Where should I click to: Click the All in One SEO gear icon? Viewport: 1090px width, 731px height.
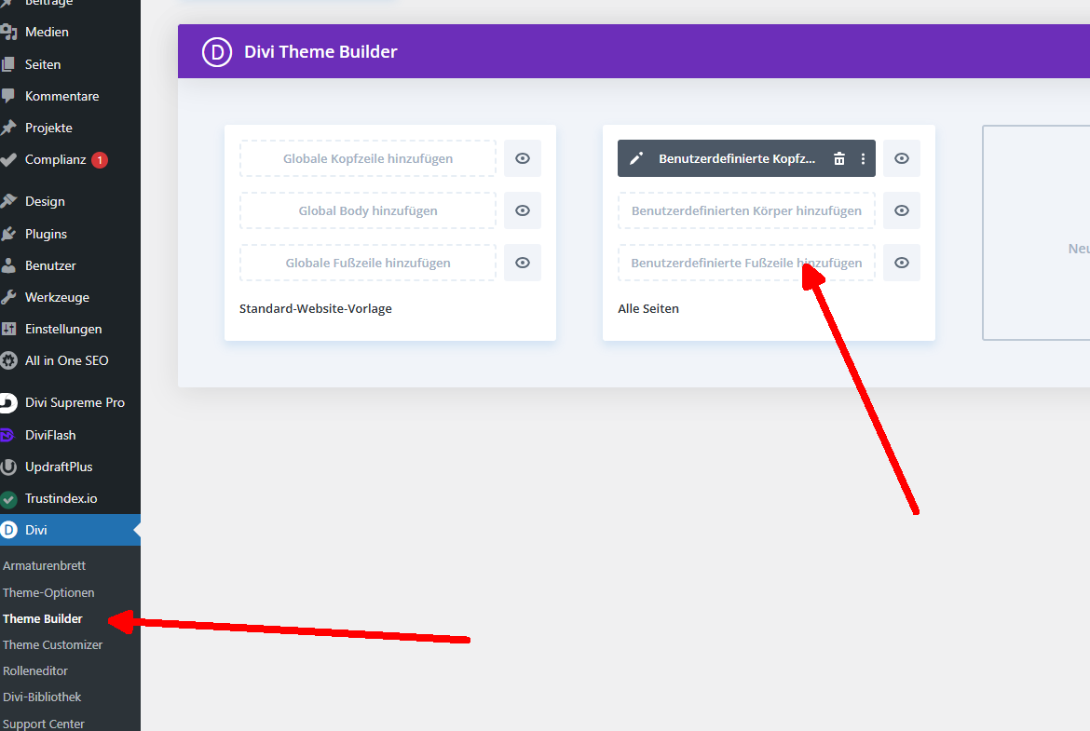click(8, 360)
